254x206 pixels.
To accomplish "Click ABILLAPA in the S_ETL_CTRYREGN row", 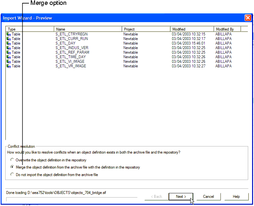I will coord(224,34).
